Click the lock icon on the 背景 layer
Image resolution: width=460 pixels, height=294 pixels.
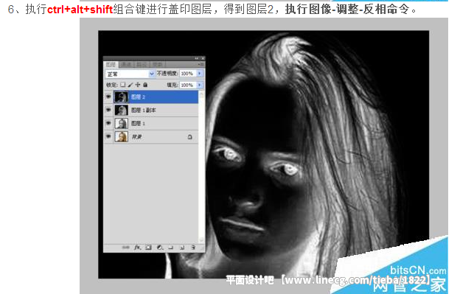point(189,137)
